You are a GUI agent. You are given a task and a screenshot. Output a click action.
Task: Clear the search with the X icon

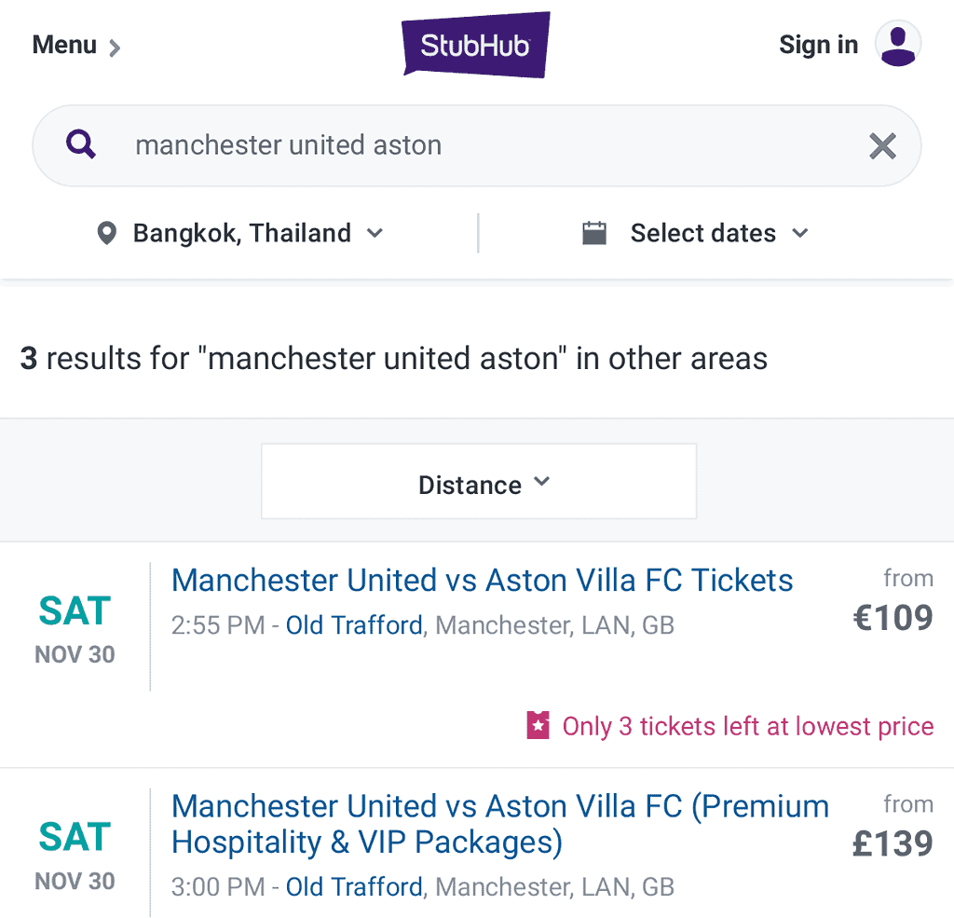(882, 146)
